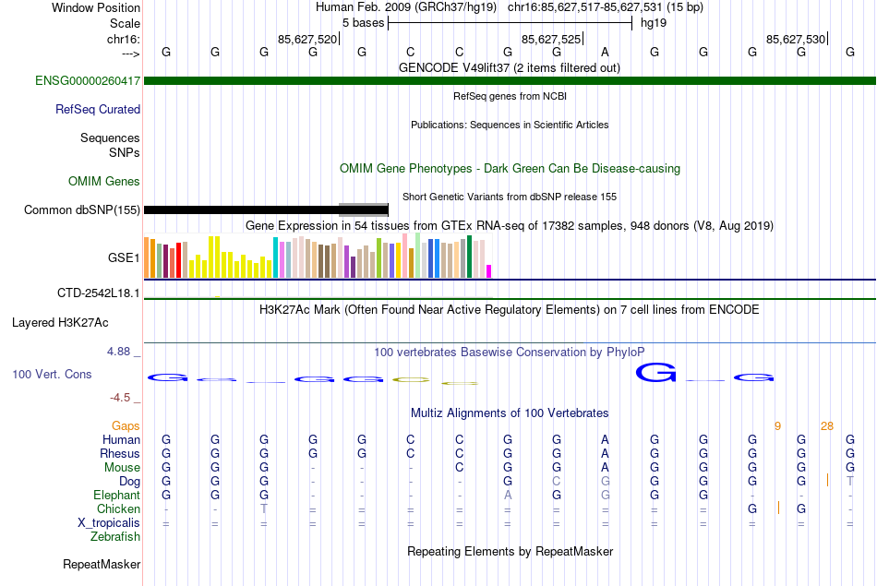Click 'Multiz Alignments of 100 Vertebrates' title

pyautogui.click(x=510, y=413)
